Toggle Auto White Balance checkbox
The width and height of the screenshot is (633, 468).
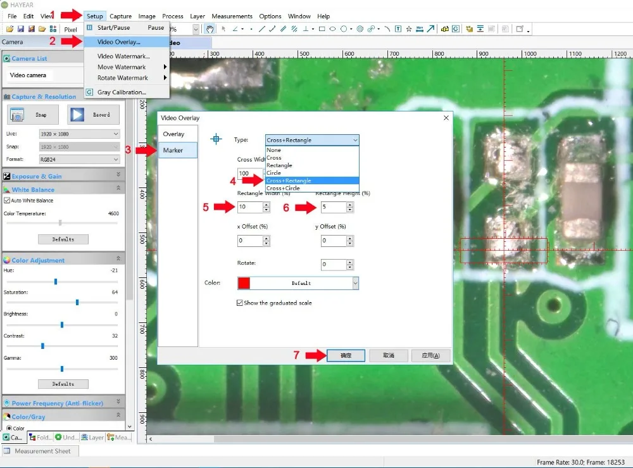[x=7, y=201]
